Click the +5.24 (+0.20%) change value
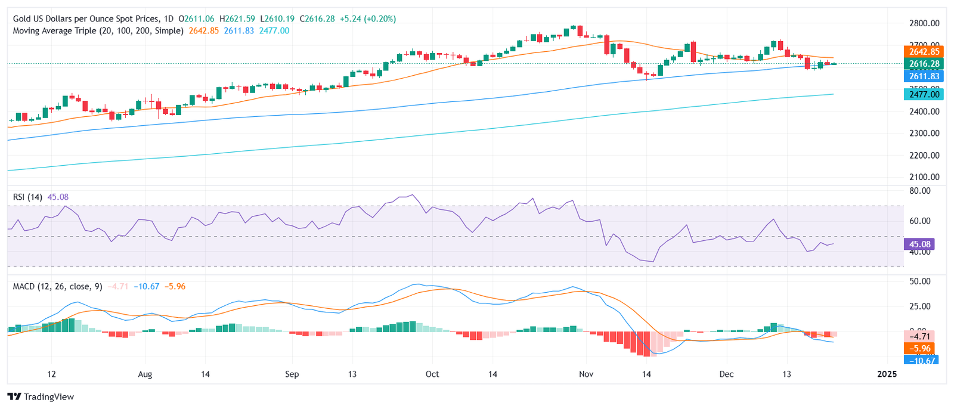The width and height of the screenshot is (954, 409). click(x=367, y=18)
